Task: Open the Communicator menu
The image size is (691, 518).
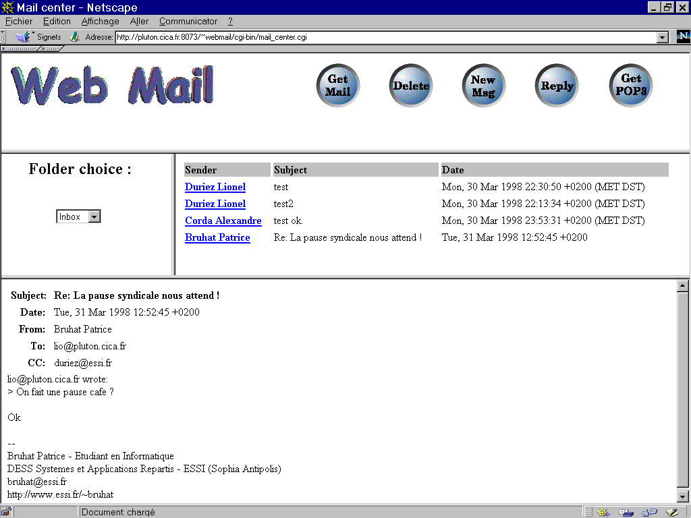Action: point(188,22)
